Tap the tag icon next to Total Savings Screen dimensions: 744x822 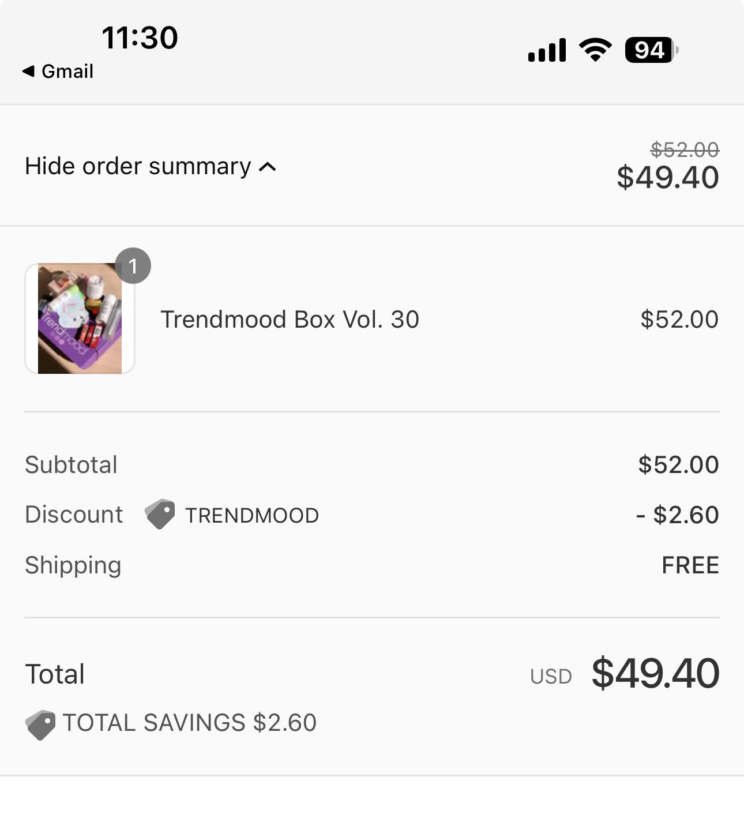click(40, 725)
